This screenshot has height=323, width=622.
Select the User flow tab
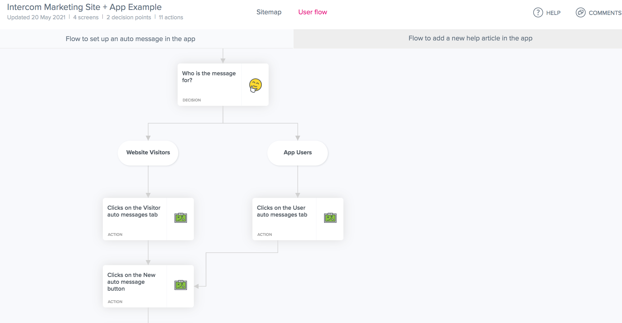point(313,12)
